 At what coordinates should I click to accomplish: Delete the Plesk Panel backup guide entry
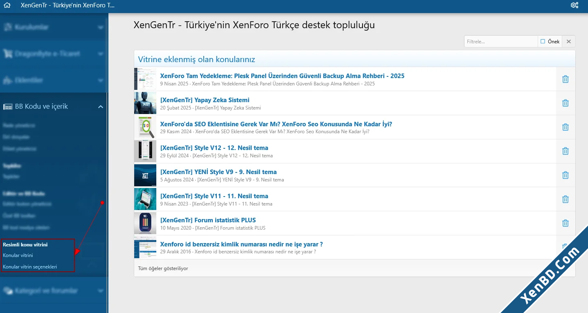coord(565,79)
